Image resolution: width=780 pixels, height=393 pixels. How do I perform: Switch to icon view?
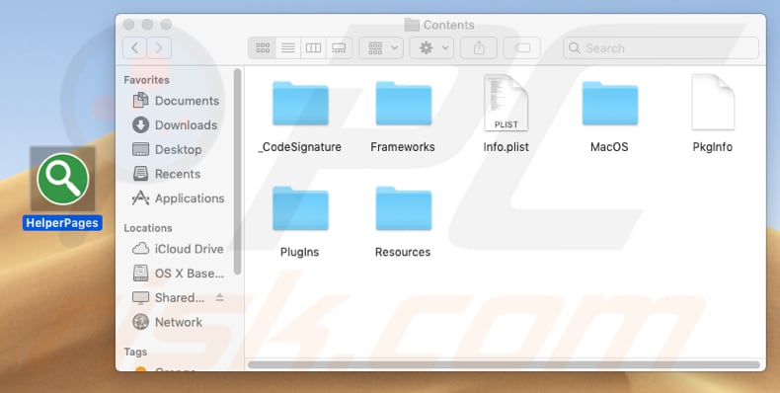tap(263, 48)
